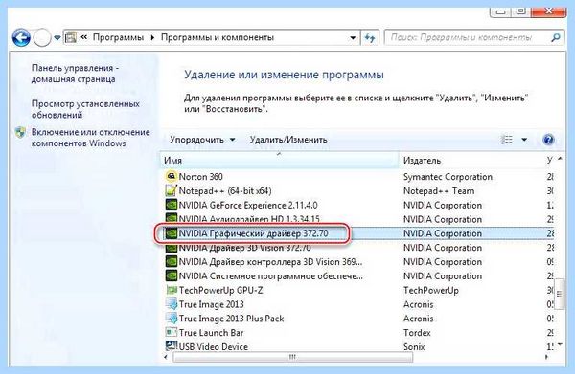Open address bar history dropdown arrow
Screen dimensions: 575x374
pos(353,37)
